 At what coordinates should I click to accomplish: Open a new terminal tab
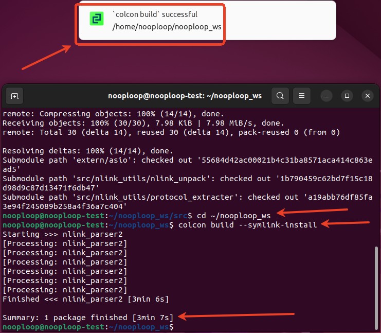[14, 96]
